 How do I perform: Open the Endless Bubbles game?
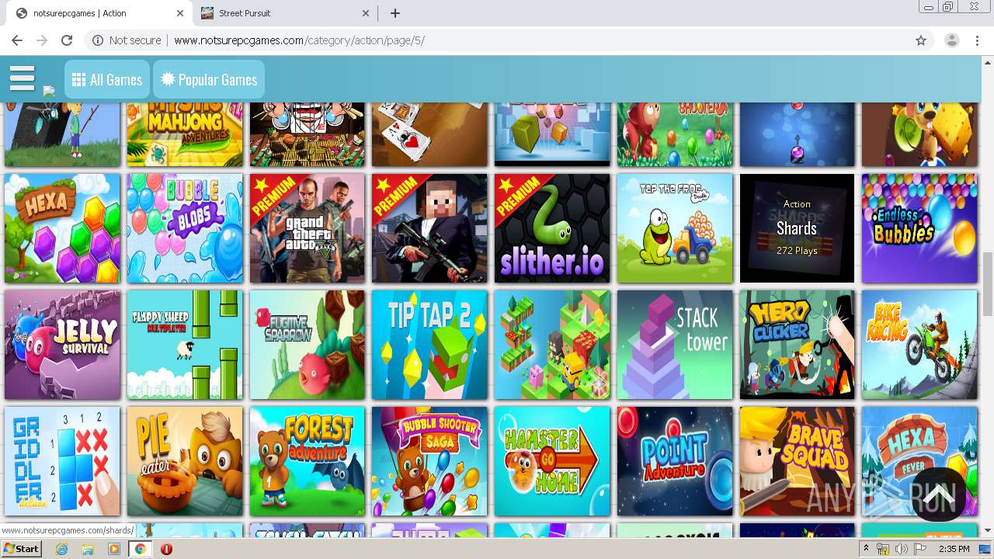[919, 228]
